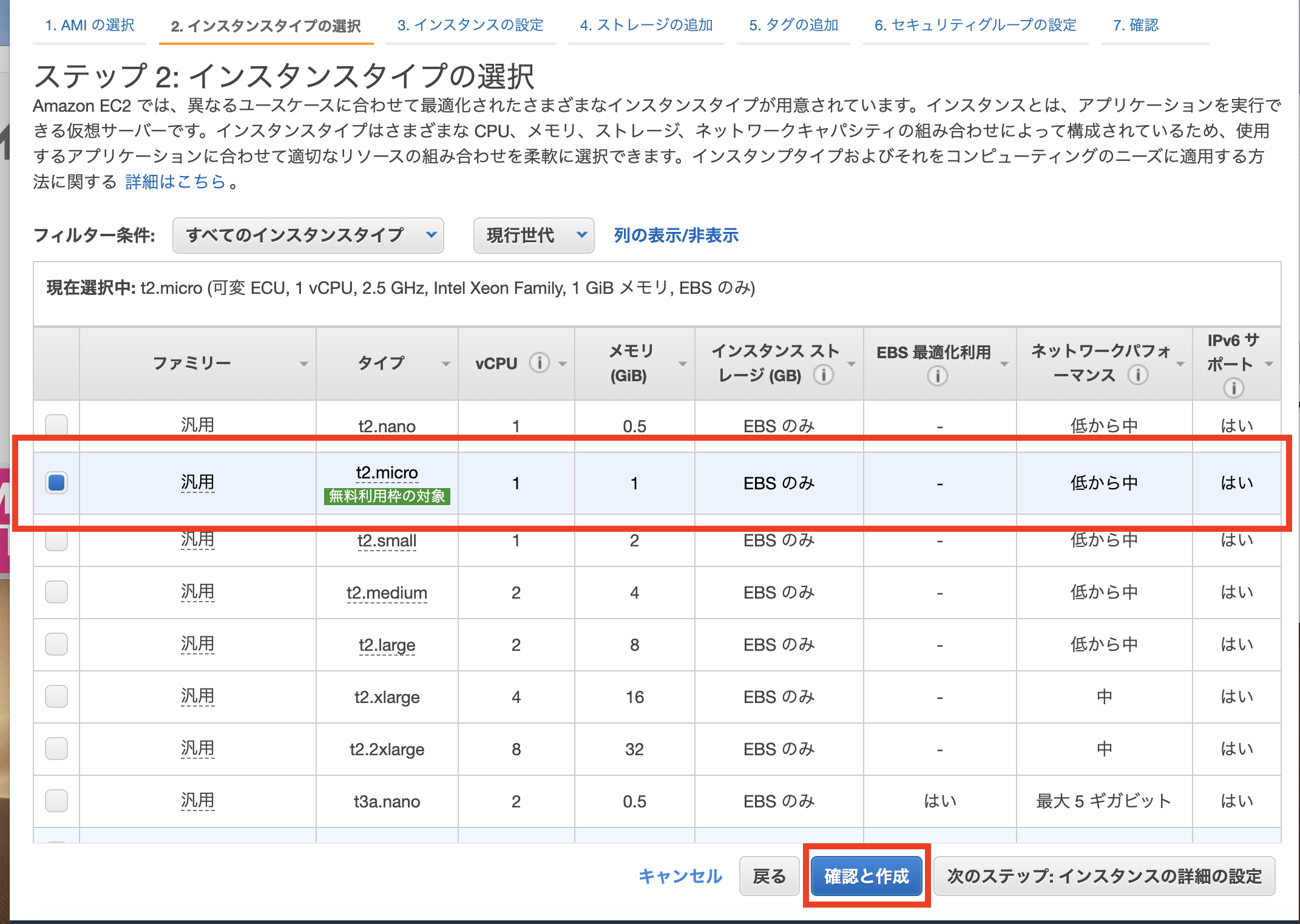Click 次のステップ: インスタンスの詳細の設定 button
This screenshot has width=1300, height=924.
[1105, 876]
